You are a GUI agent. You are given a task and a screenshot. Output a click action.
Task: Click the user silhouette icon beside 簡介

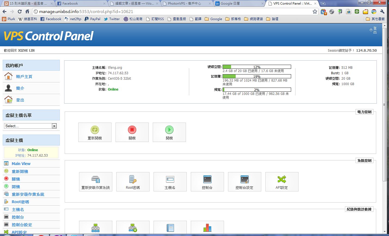click(8, 88)
